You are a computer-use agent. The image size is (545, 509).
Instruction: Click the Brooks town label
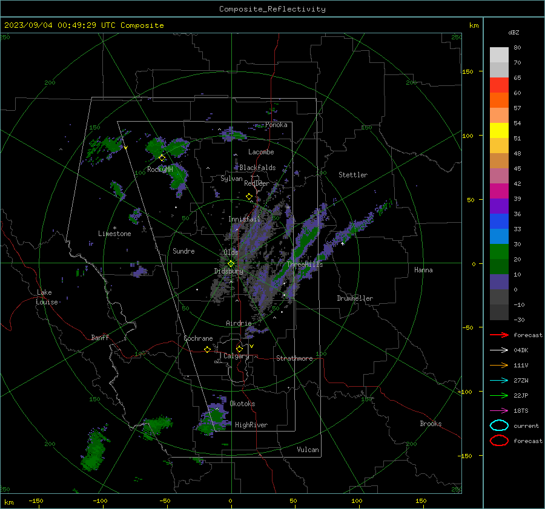pos(431,424)
